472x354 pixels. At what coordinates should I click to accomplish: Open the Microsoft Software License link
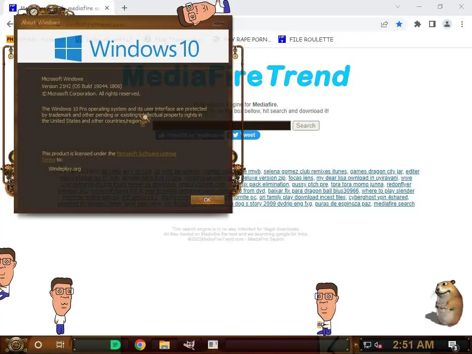146,153
